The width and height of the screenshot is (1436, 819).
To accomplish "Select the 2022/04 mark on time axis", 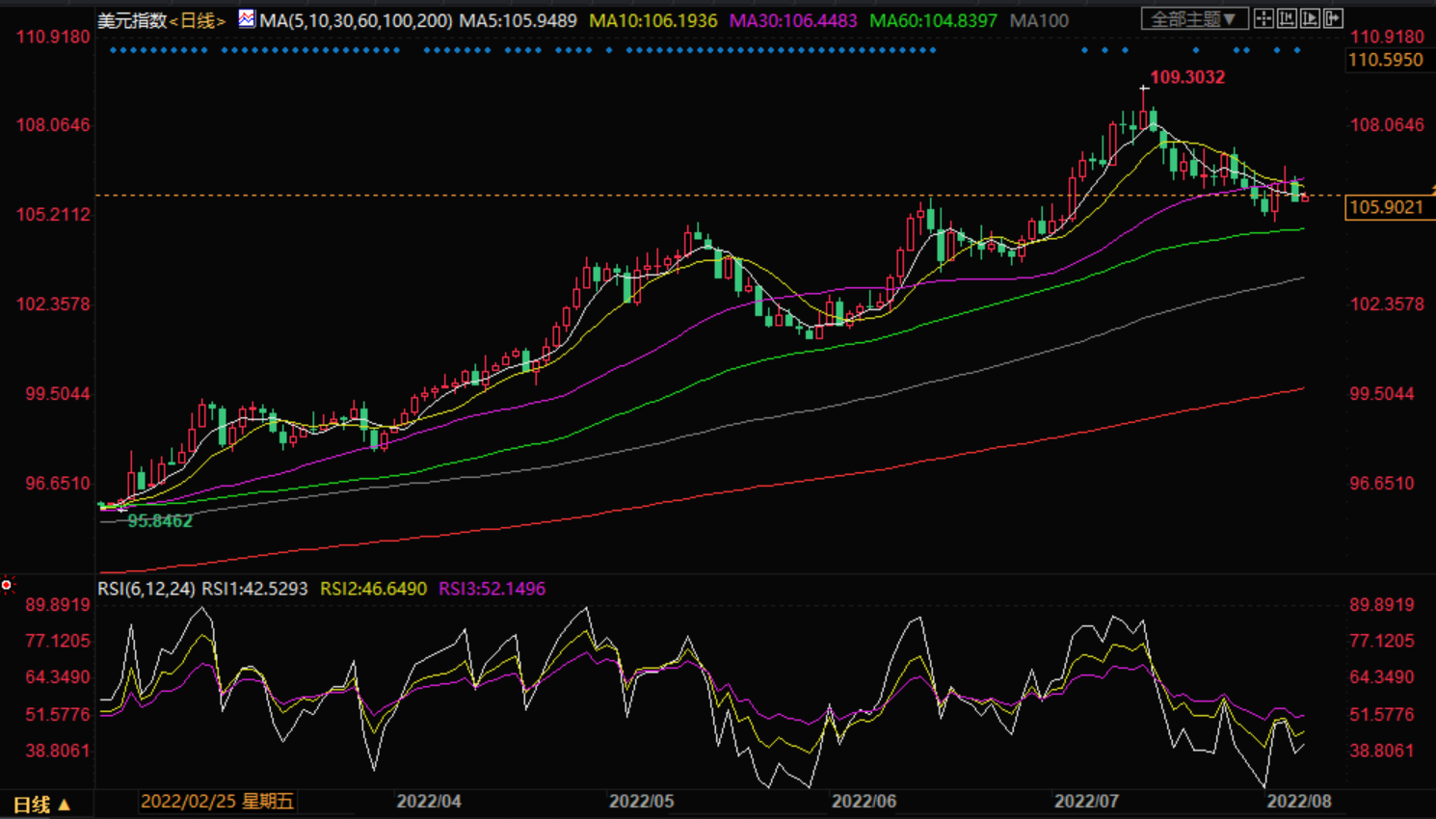I will tap(429, 802).
